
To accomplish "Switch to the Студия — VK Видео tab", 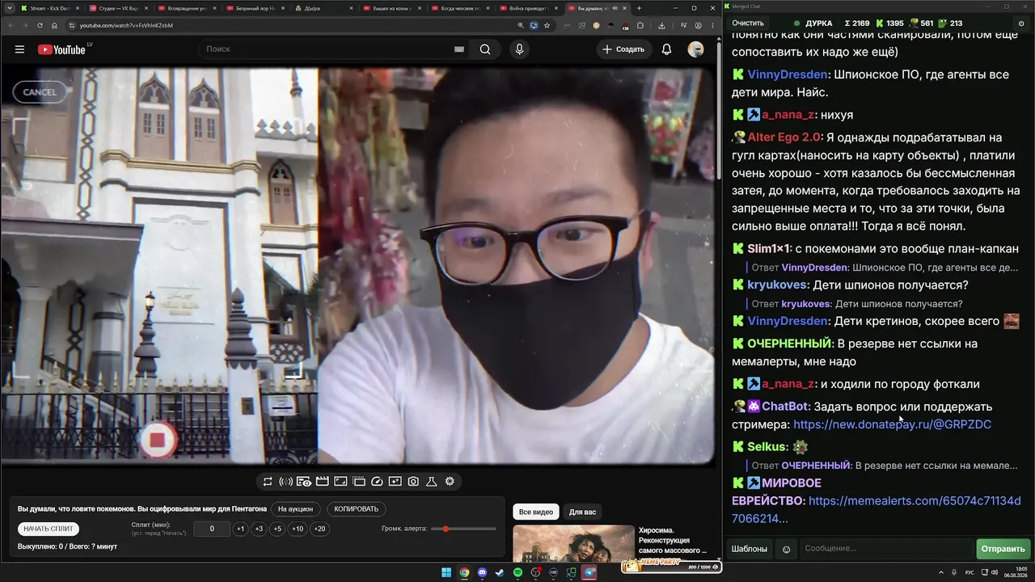I will point(118,8).
